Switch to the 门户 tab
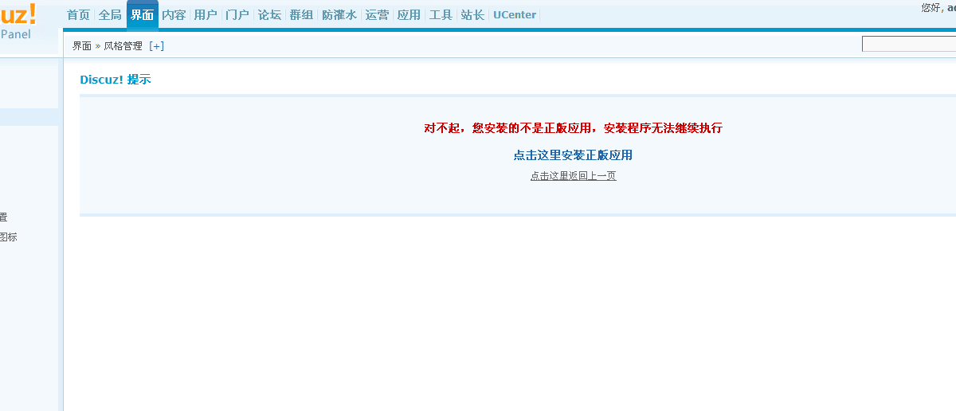This screenshot has height=411, width=956. pos(237,15)
